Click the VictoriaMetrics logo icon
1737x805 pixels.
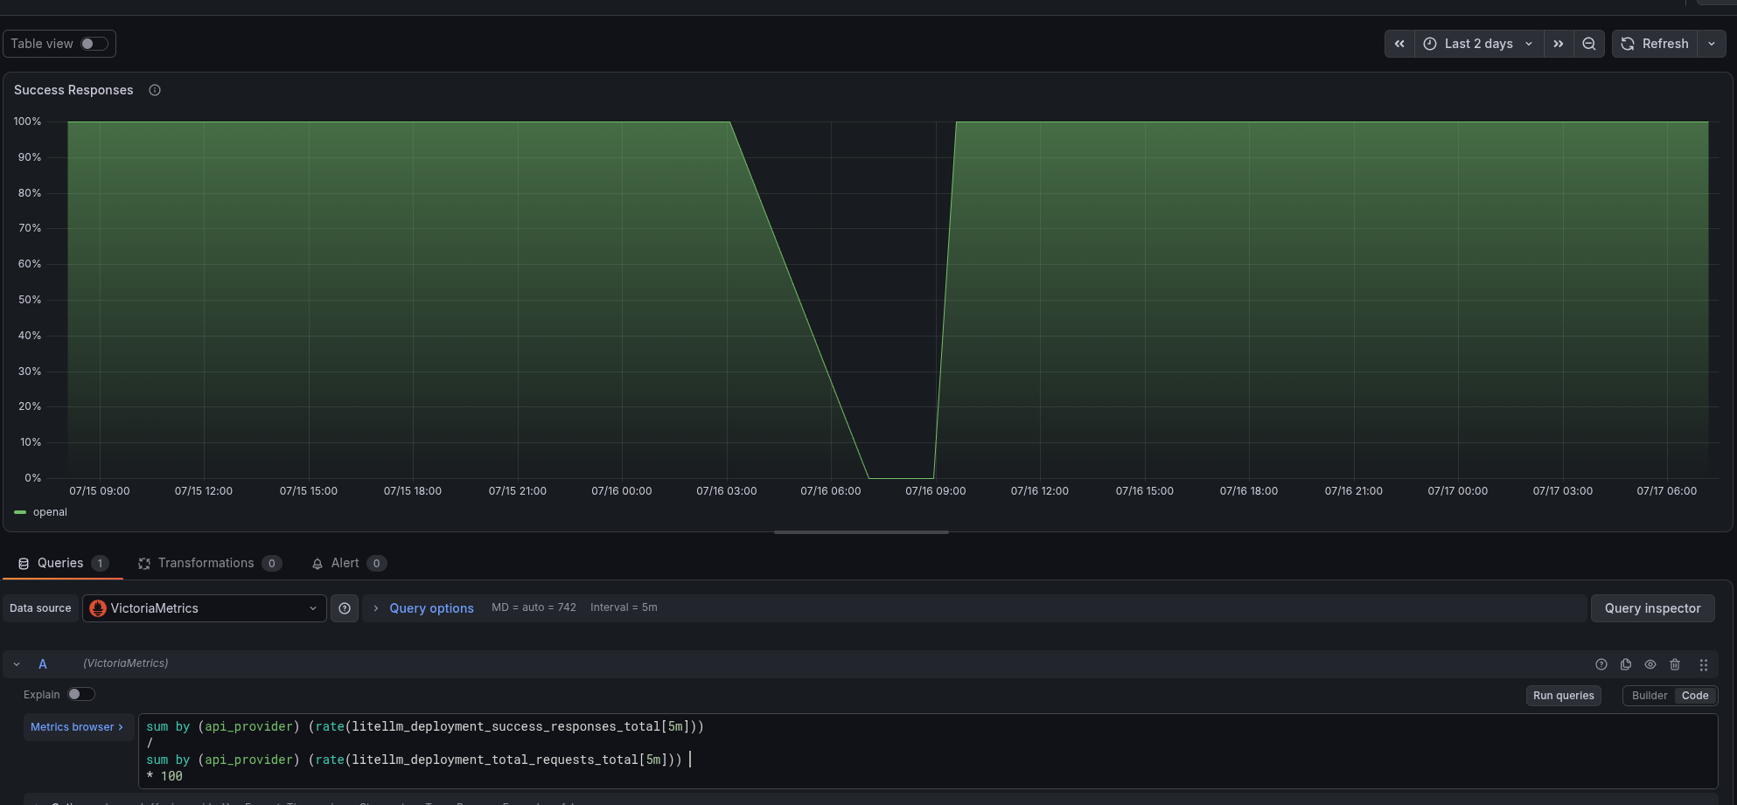tap(98, 608)
